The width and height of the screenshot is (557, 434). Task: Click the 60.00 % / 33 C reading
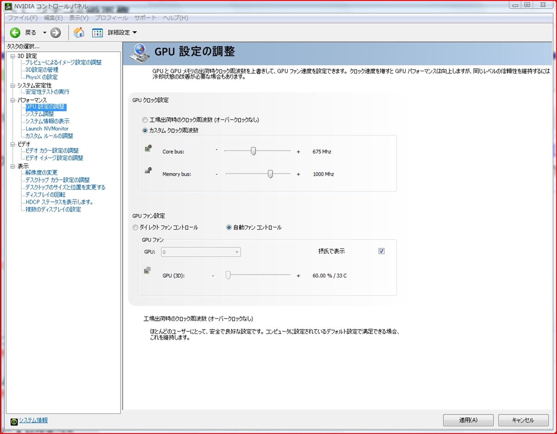[330, 276]
